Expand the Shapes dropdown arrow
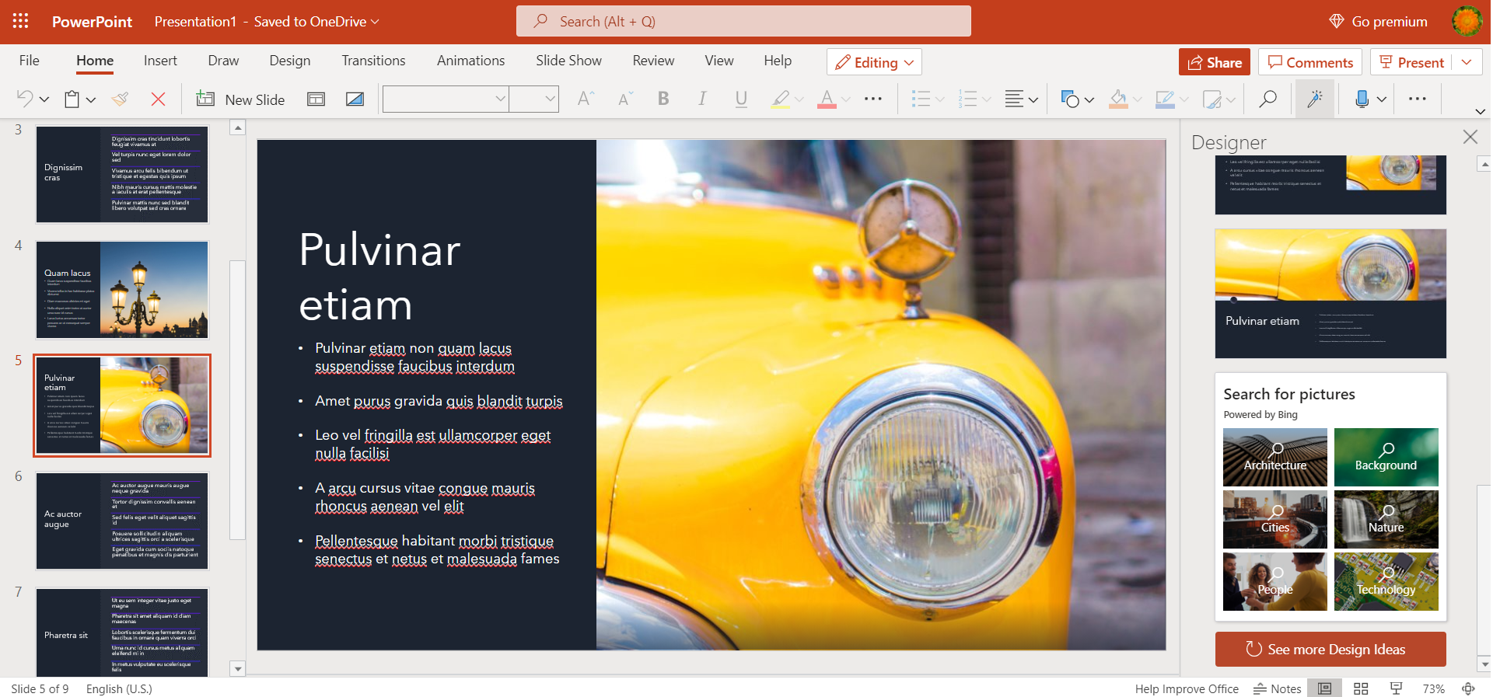Image resolution: width=1493 pixels, height=697 pixels. pyautogui.click(x=1089, y=100)
